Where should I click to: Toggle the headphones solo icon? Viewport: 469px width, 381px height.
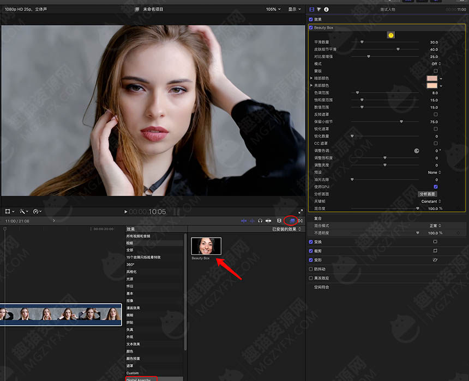point(260,220)
